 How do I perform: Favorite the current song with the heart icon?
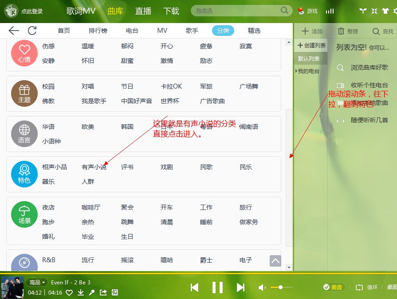[x=69, y=292]
